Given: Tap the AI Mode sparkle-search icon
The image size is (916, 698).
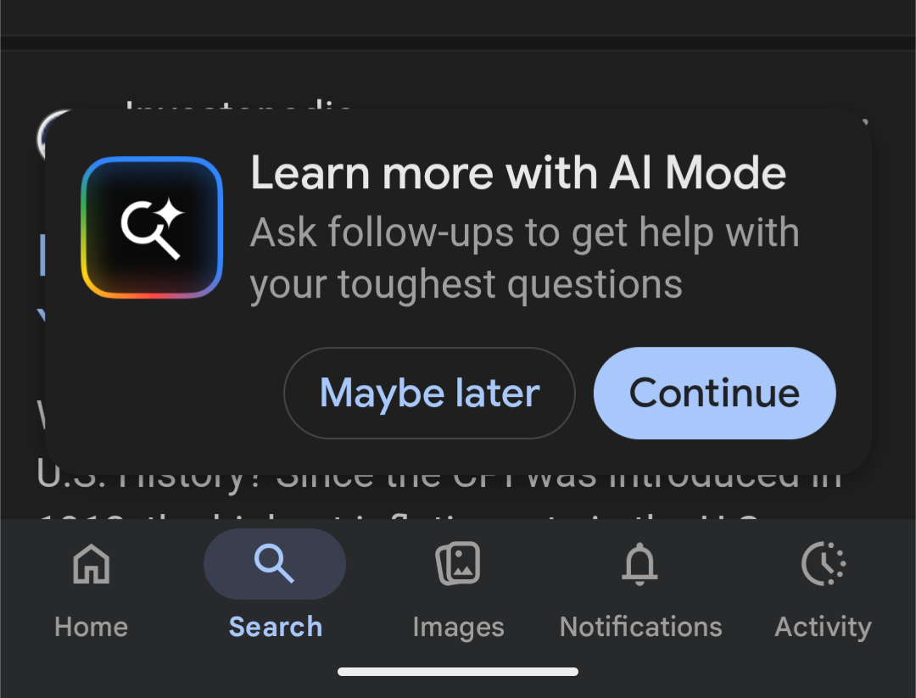Looking at the screenshot, I should (152, 227).
